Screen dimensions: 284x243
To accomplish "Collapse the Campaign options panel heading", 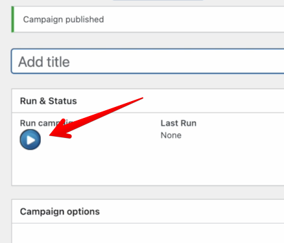I will pos(148,211).
